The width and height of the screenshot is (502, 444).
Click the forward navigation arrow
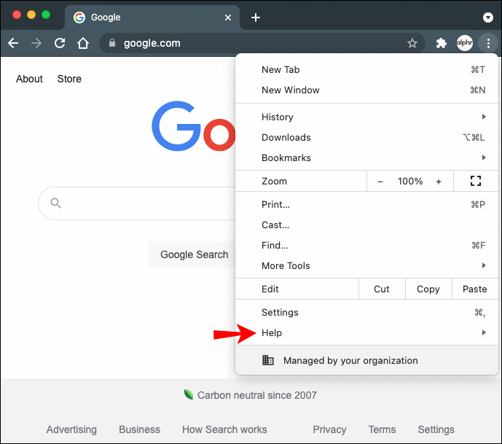tap(36, 43)
